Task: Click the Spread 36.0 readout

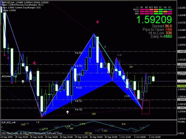Action: coord(162,26)
